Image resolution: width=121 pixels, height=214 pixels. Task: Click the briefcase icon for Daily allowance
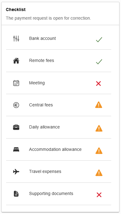[x=16, y=127]
